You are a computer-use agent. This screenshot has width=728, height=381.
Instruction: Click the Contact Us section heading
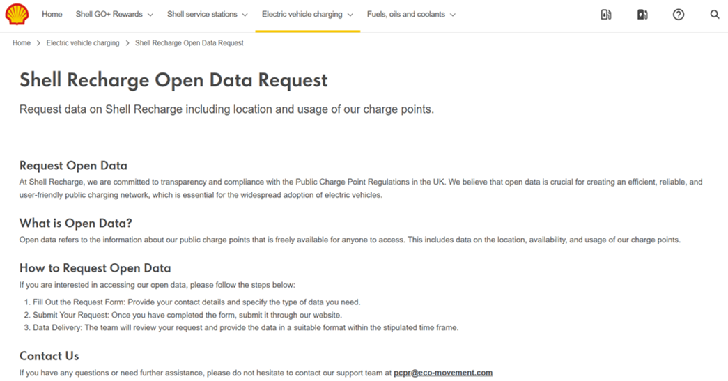point(49,356)
